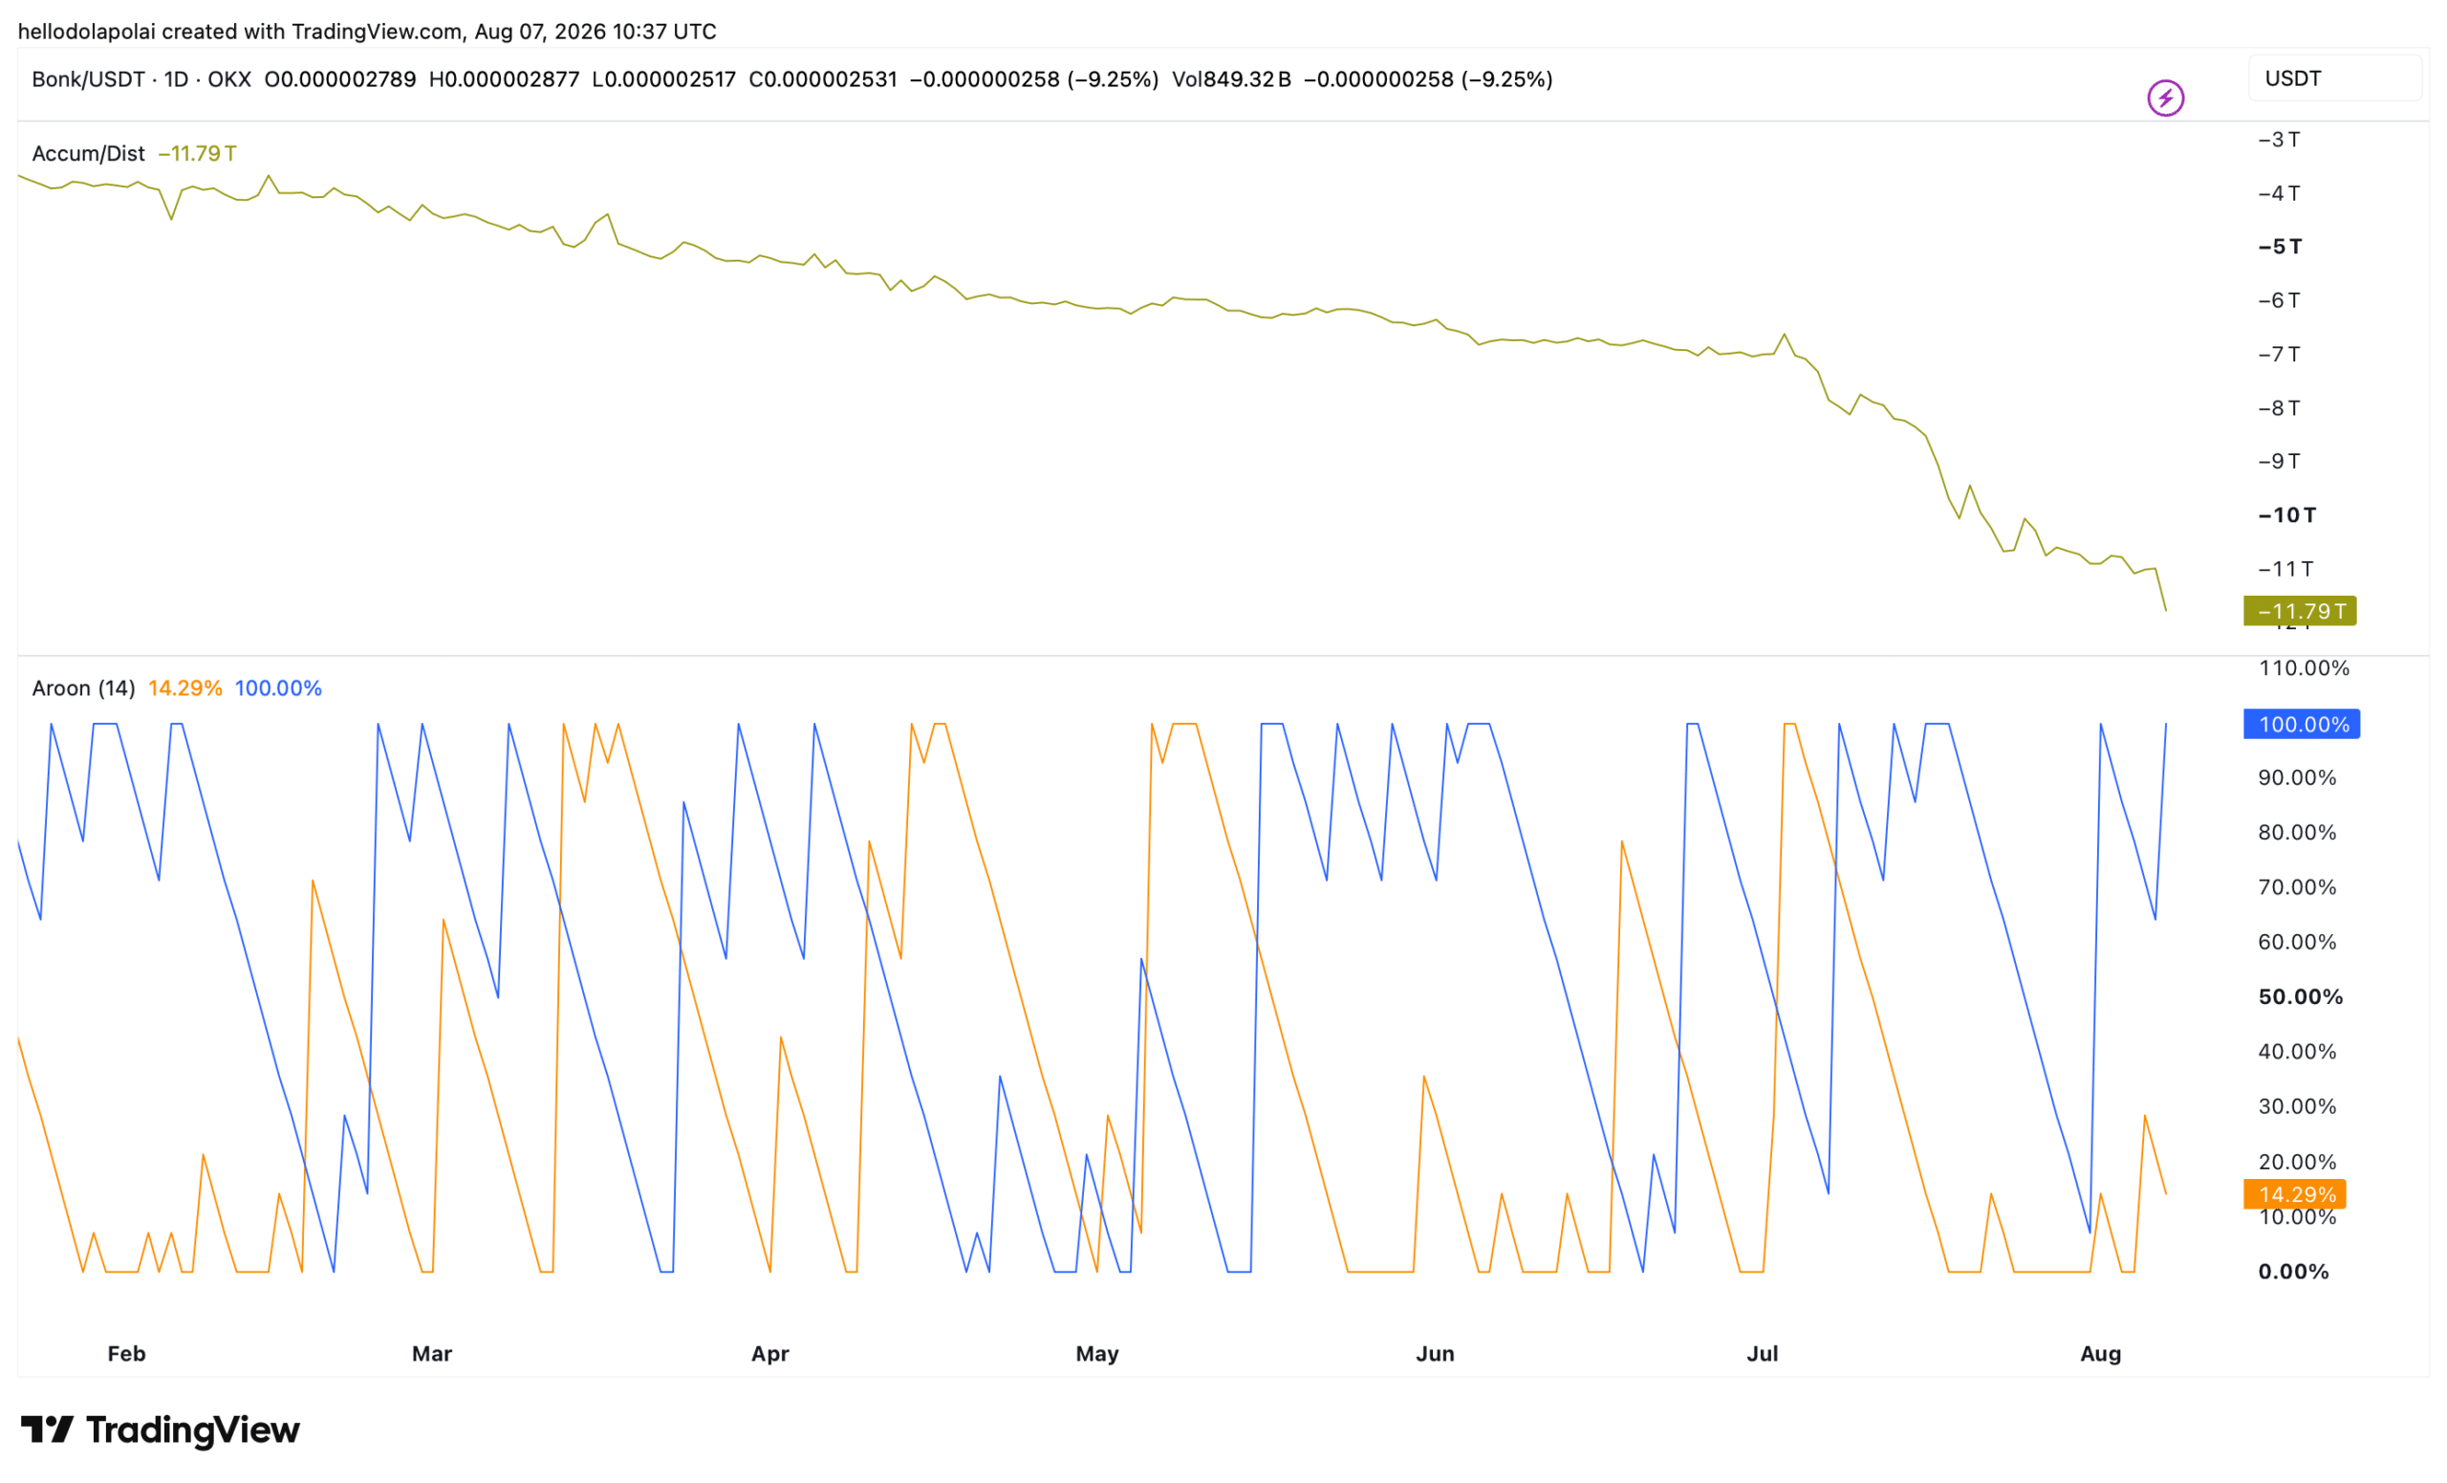Click the Mar label on the time axis
This screenshot has width=2447, height=1483.
coord(432,1354)
